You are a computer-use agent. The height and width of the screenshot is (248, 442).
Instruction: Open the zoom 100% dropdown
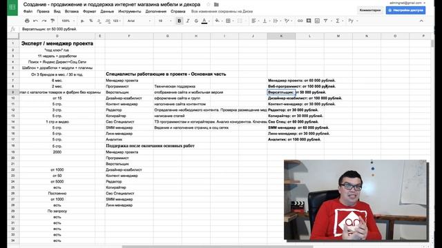click(68, 21)
